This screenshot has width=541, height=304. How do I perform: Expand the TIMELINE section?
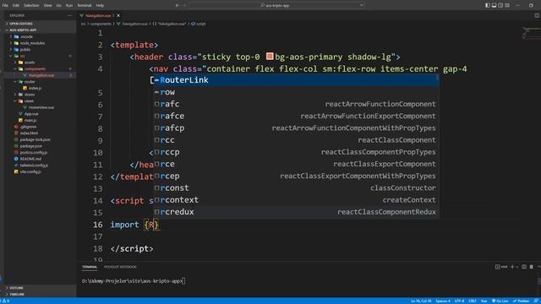pyautogui.click(x=40, y=295)
